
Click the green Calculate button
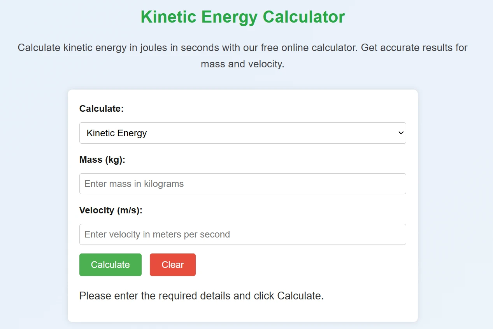(111, 265)
